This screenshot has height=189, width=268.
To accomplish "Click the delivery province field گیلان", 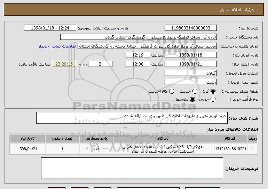I will point(191,73).
